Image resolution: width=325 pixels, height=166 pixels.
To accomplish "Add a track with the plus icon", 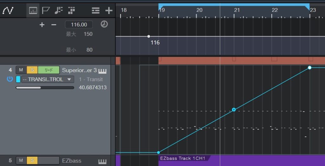I will [x=109, y=10].
